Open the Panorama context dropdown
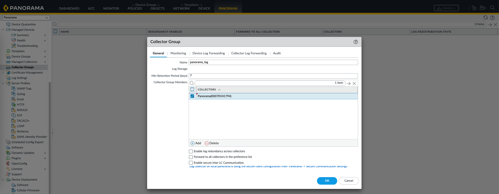The width and height of the screenshot is (499, 194). pyautogui.click(x=26, y=18)
